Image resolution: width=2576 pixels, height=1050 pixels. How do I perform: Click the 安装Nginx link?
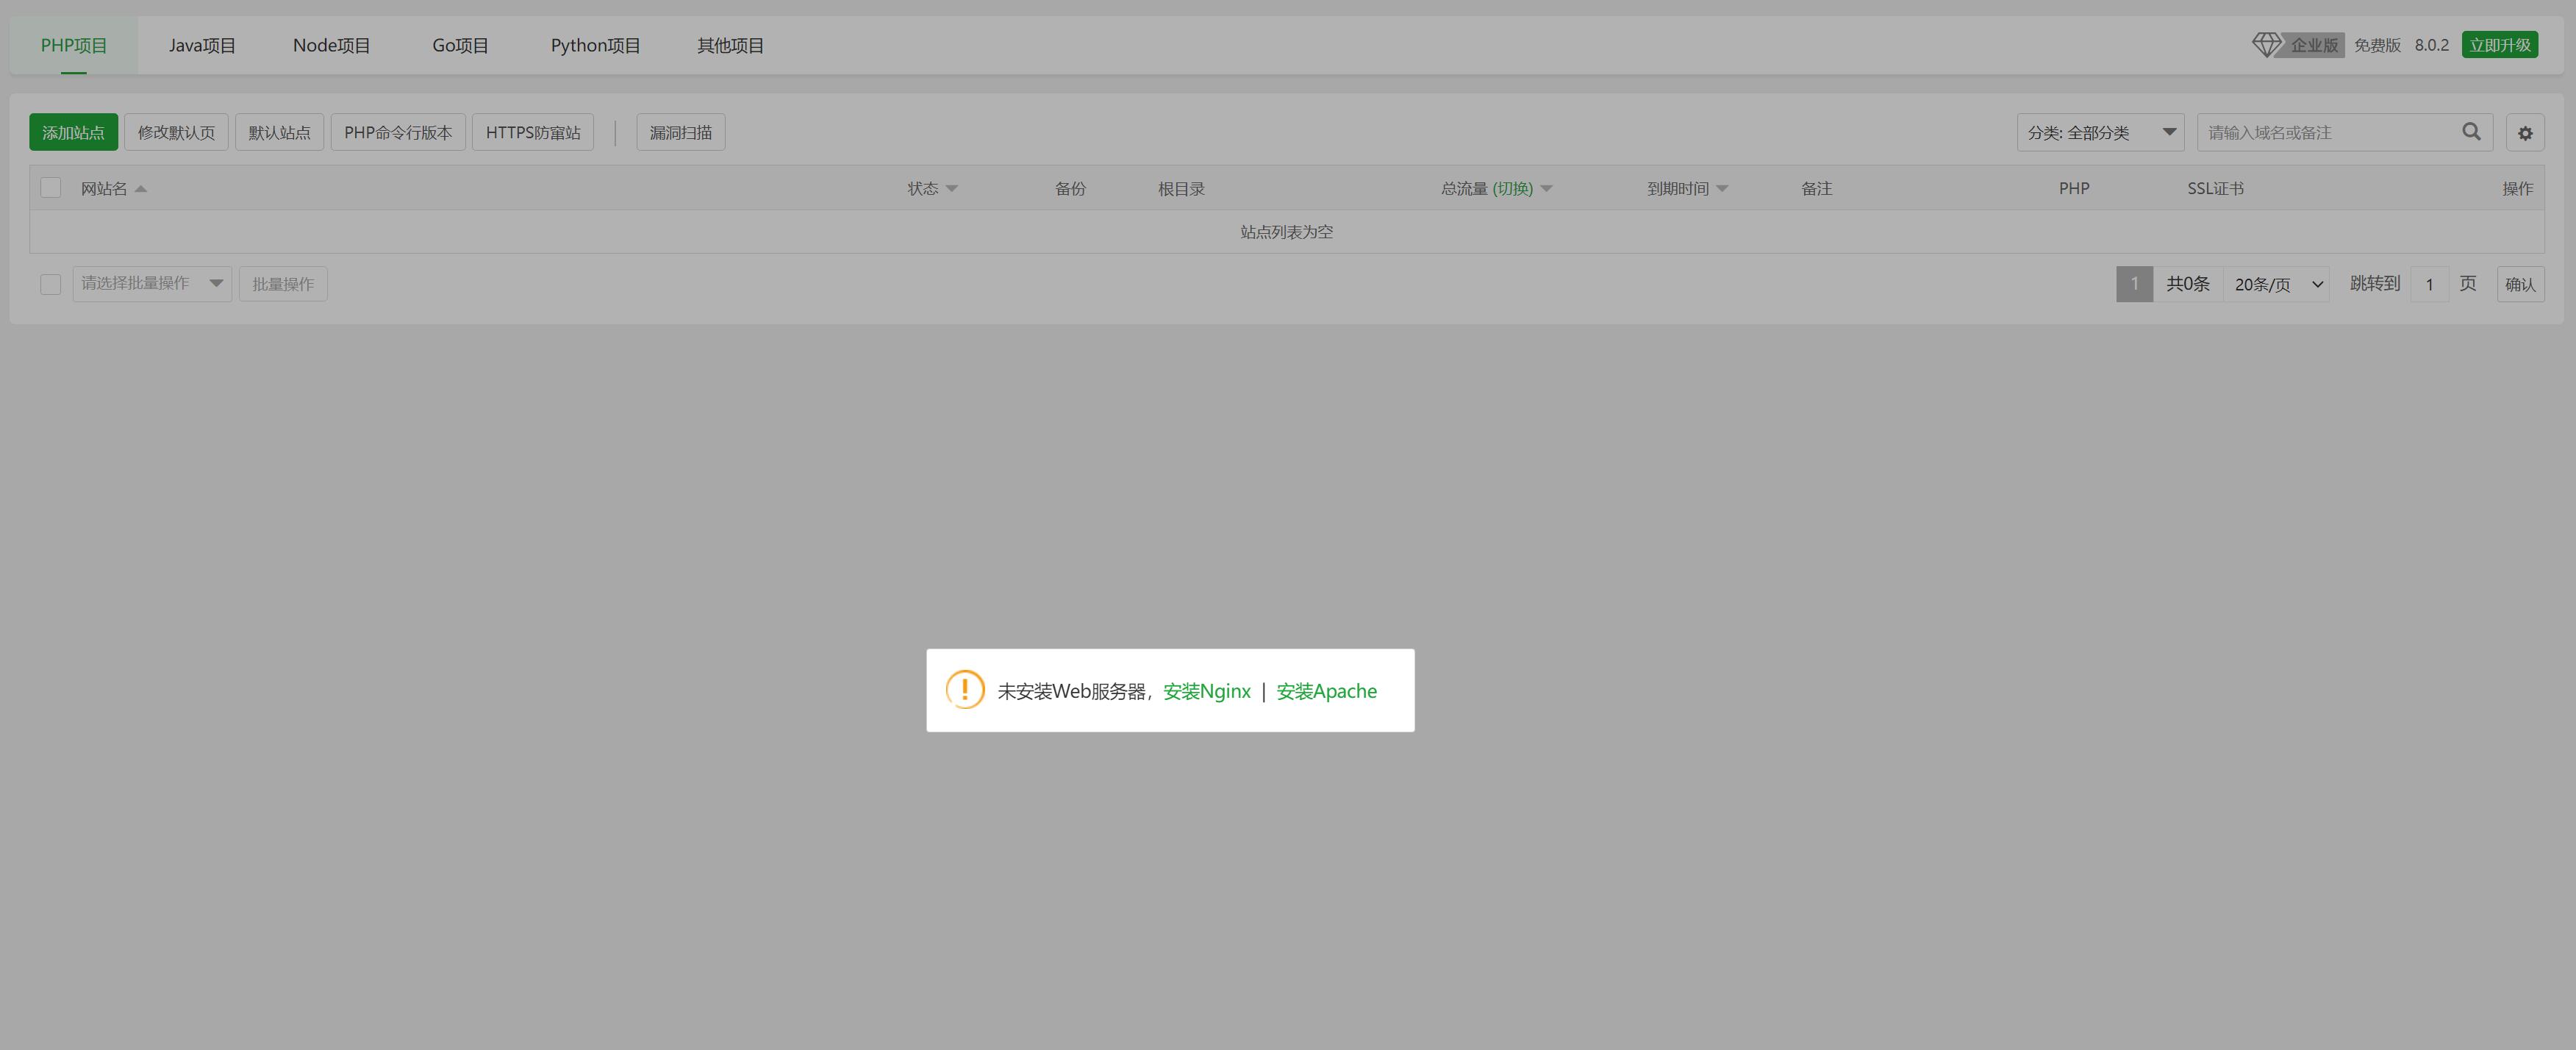pos(1206,691)
